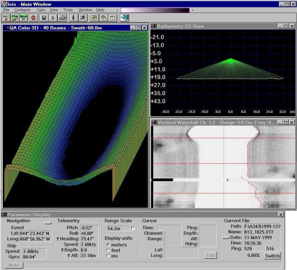Click the Note button

(13, 265)
